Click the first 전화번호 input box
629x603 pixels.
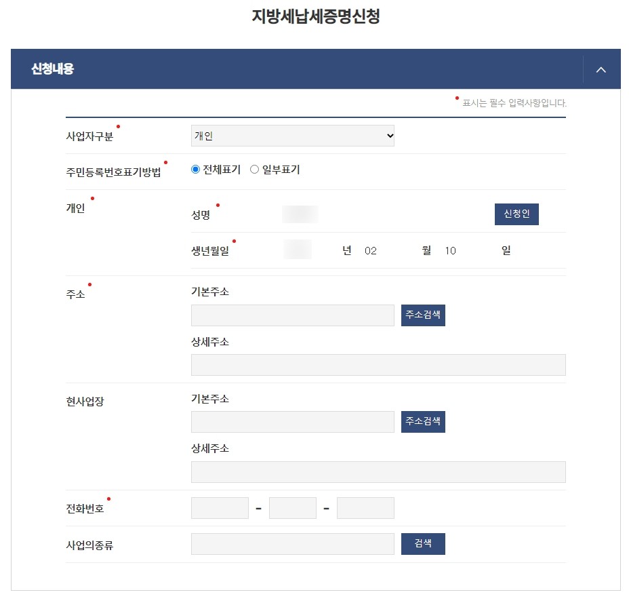[x=220, y=508]
